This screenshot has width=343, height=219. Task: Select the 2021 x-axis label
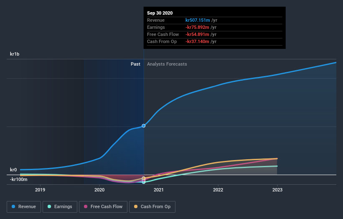pos(159,190)
